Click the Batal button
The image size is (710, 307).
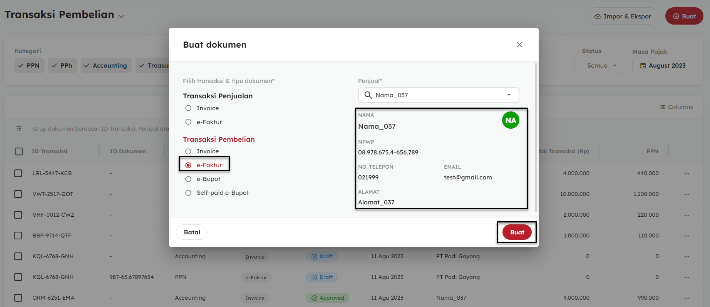pyautogui.click(x=192, y=232)
